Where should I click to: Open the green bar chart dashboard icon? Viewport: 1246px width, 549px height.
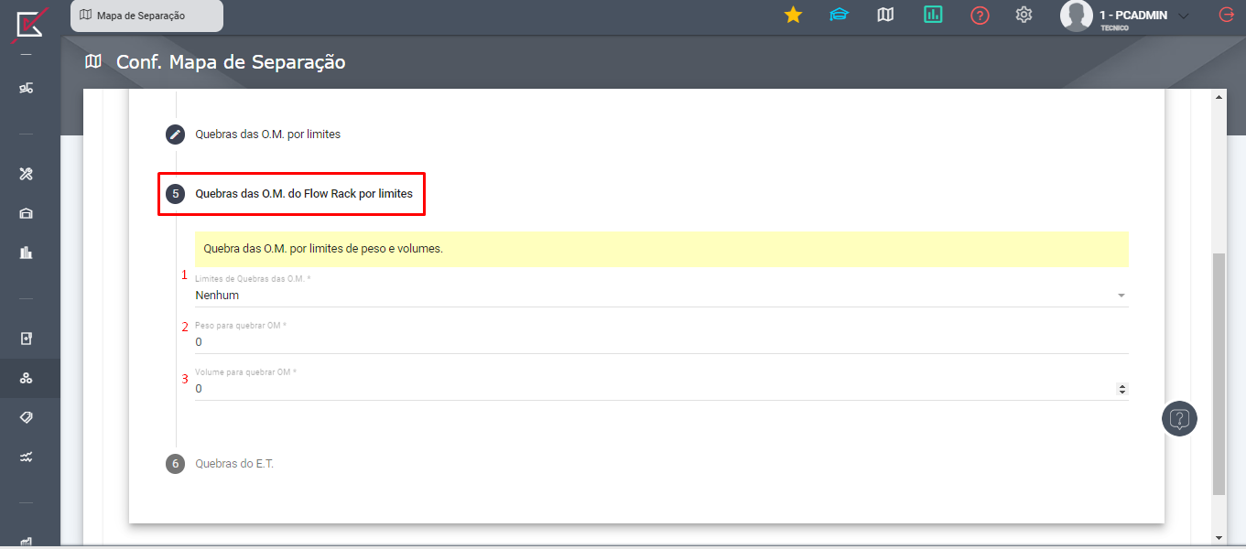[x=933, y=15]
